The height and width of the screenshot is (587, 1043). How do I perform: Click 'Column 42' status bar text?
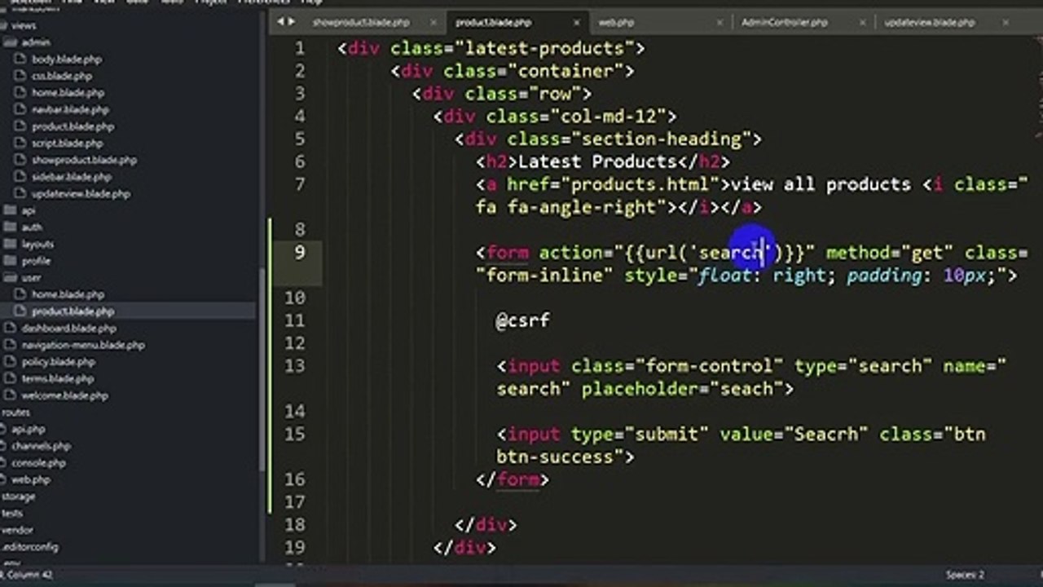click(31, 575)
